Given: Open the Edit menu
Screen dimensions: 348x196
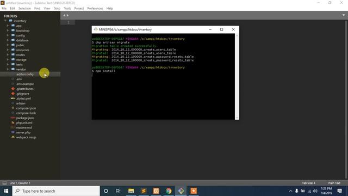Looking at the screenshot, I should pos(12,8).
